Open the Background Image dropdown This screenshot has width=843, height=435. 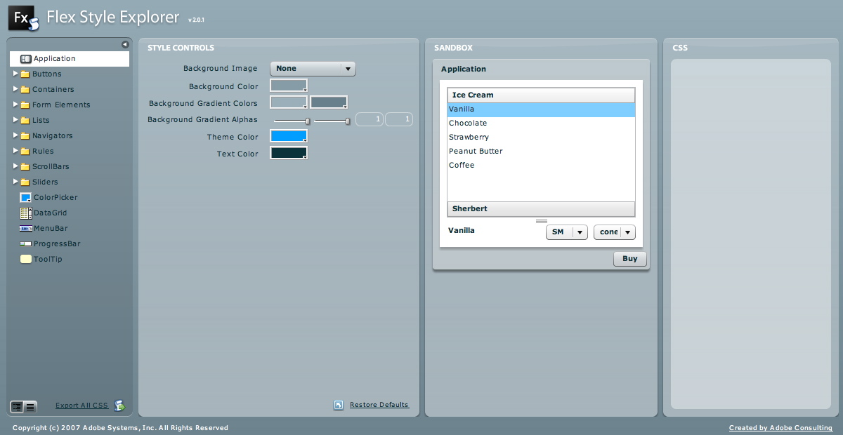click(x=313, y=69)
